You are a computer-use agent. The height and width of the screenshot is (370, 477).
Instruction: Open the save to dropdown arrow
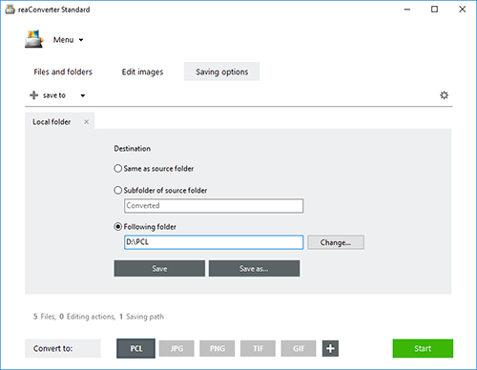click(x=83, y=95)
